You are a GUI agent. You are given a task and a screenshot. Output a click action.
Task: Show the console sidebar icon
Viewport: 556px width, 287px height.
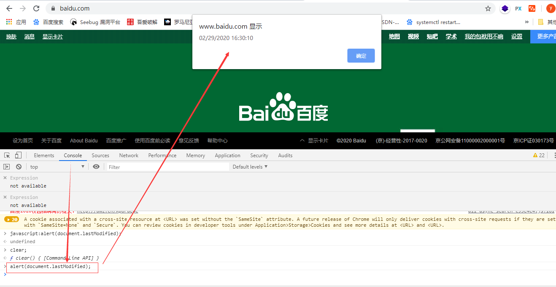(7, 167)
